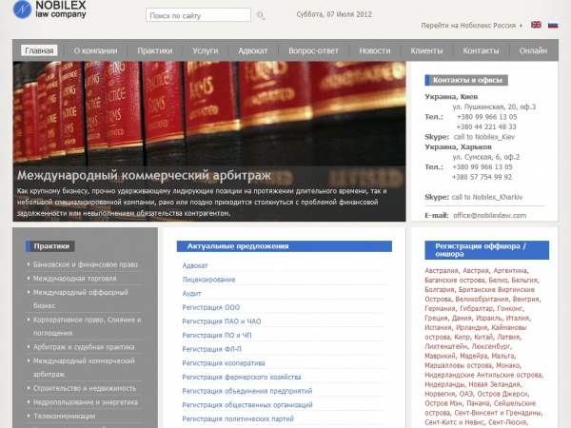Open 'Регистрация ПО и ЧП' link
This screenshot has height=428, width=571.
click(x=217, y=335)
